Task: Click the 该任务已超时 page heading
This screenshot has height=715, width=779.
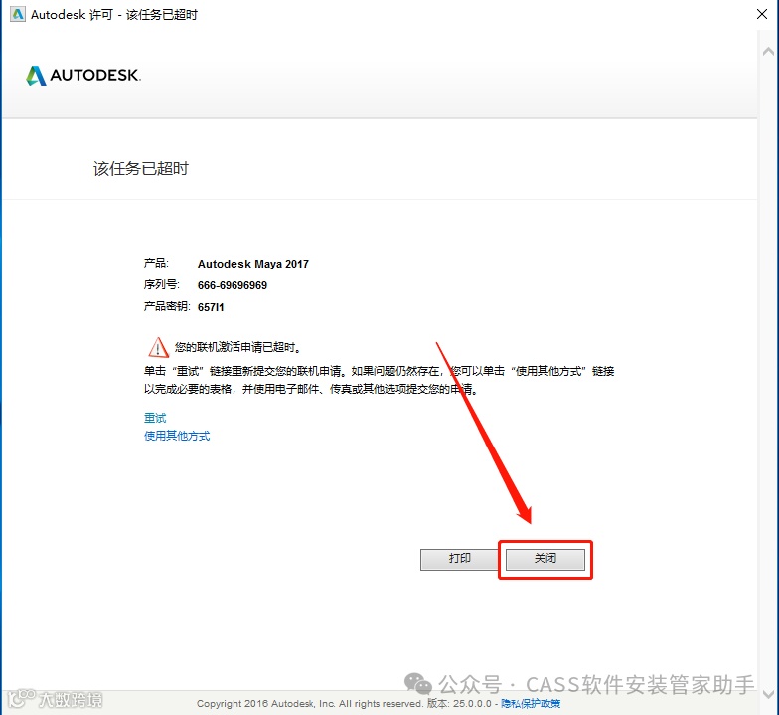Action: click(x=141, y=169)
